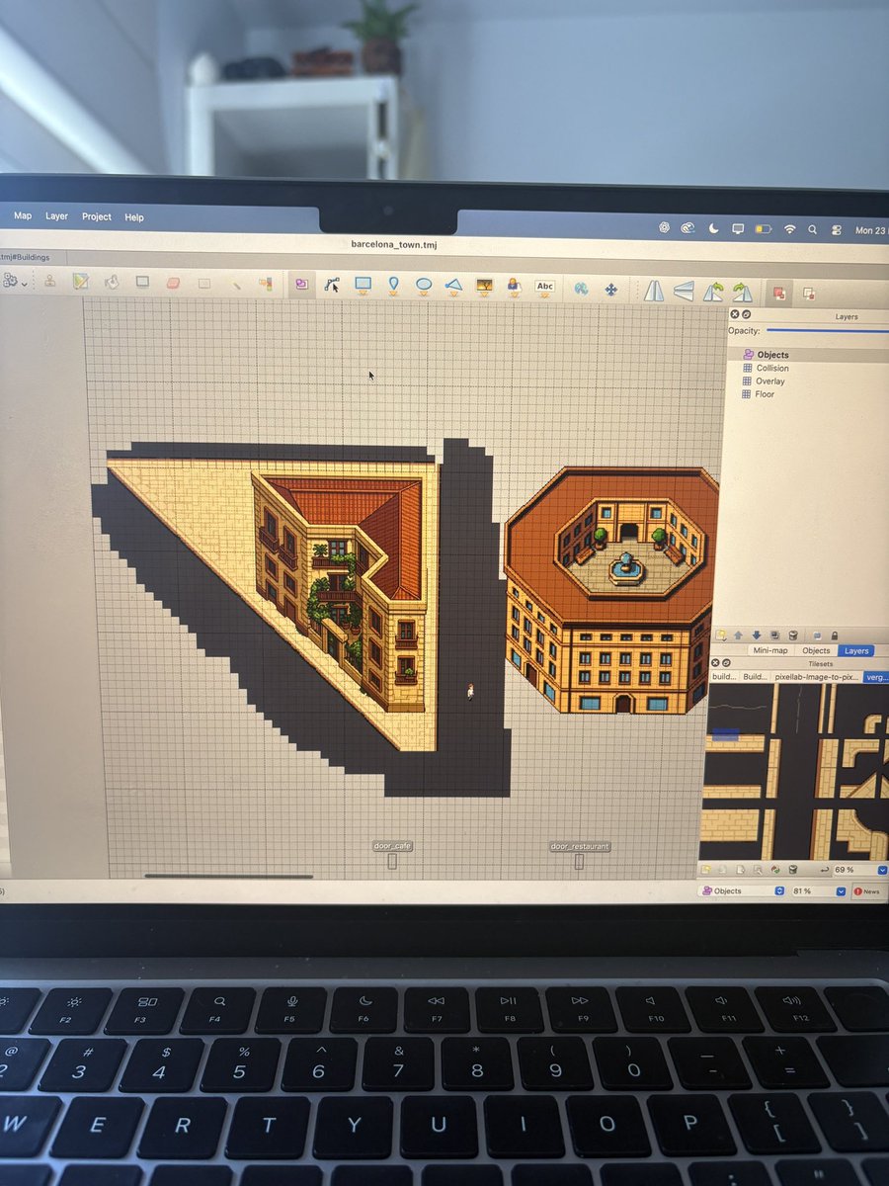
Task: Rotate selection left
Action: tap(713, 292)
